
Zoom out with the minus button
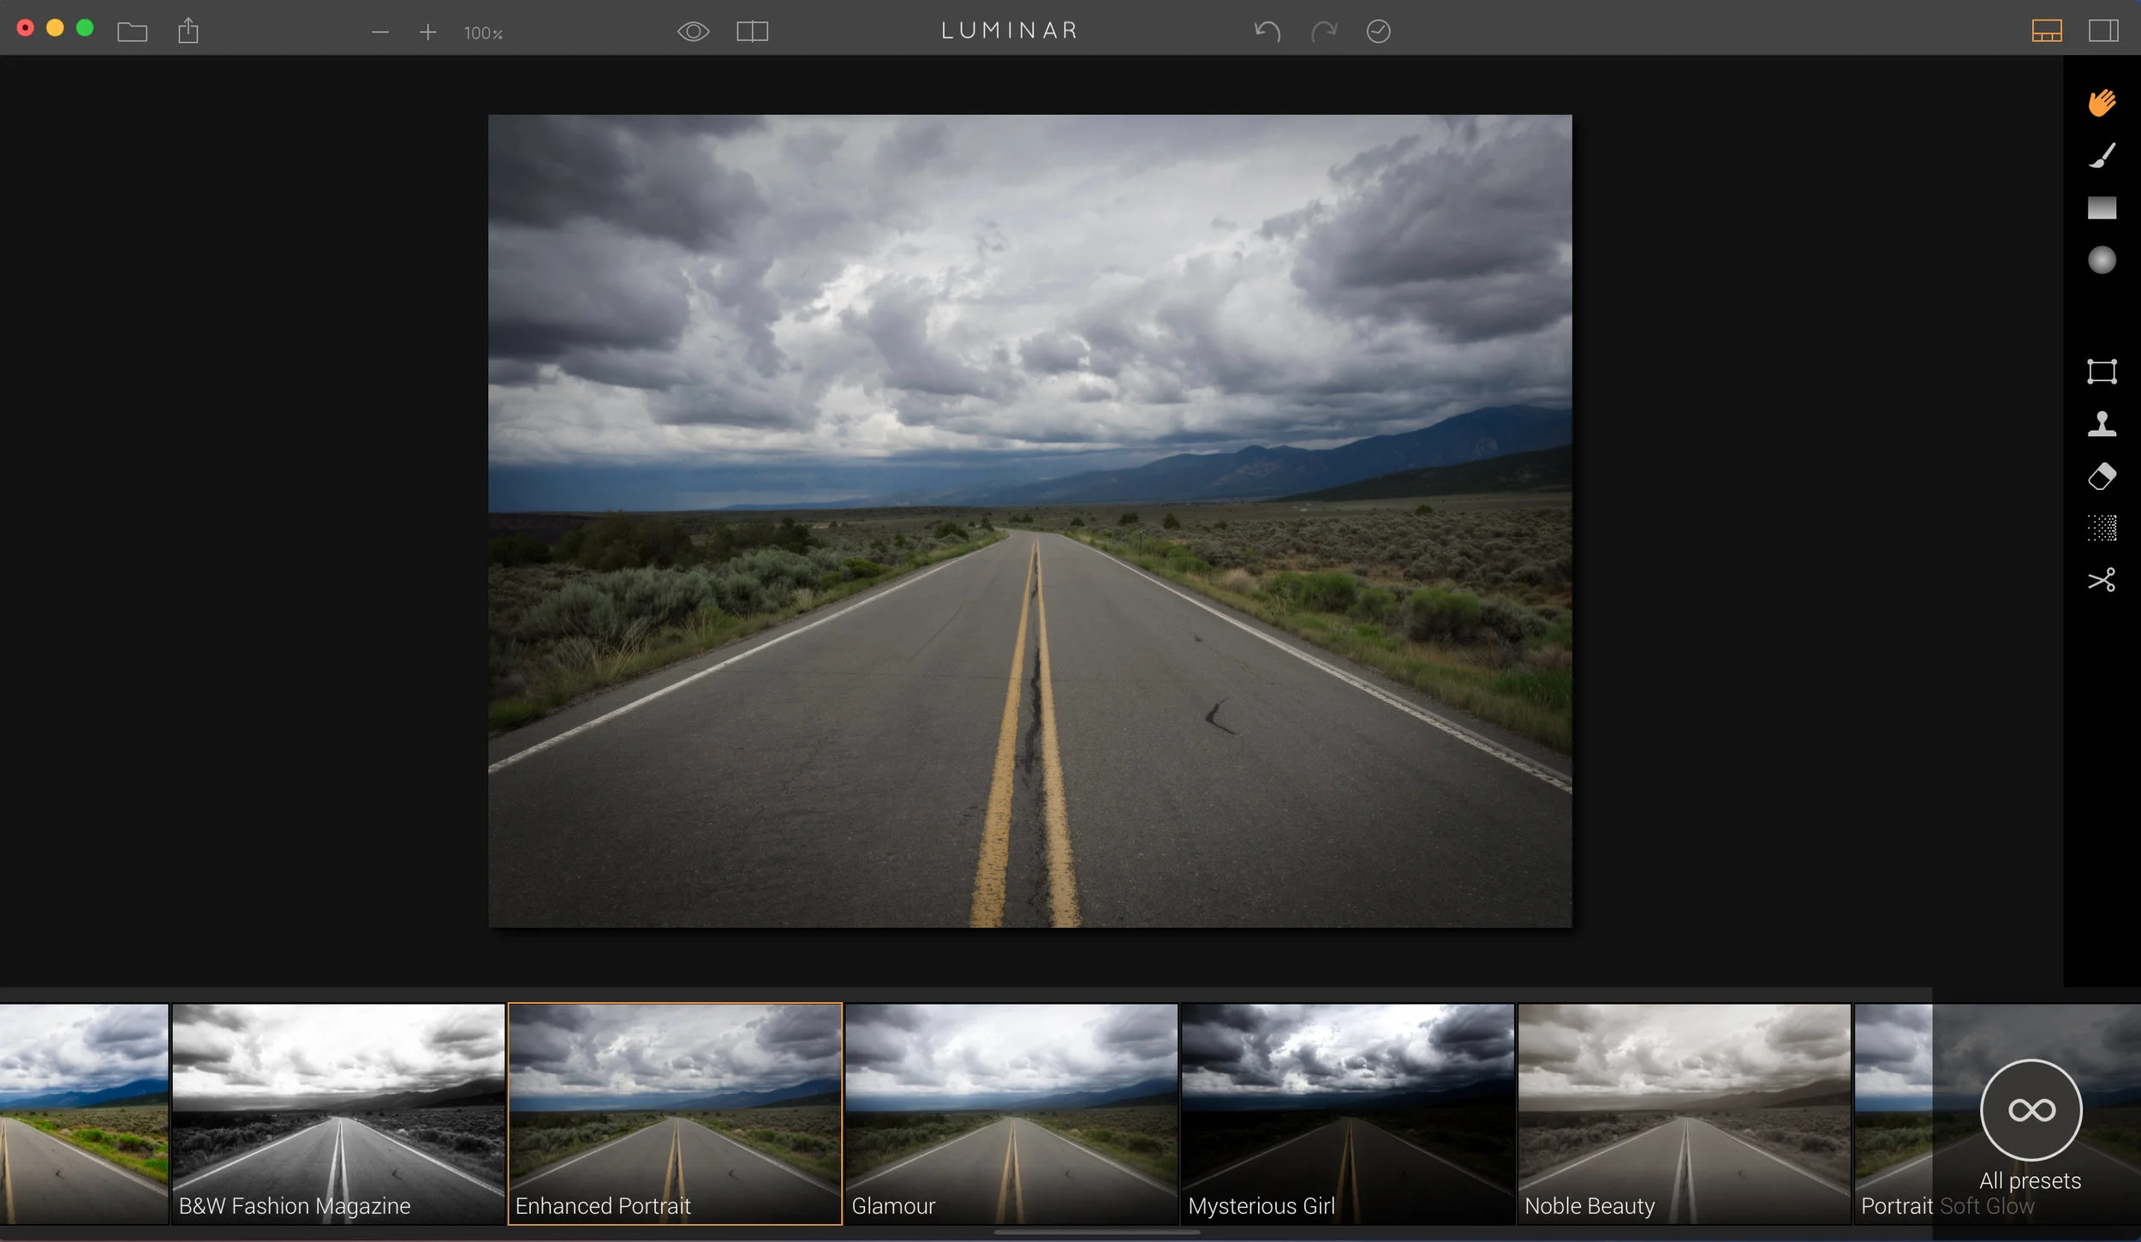(380, 33)
